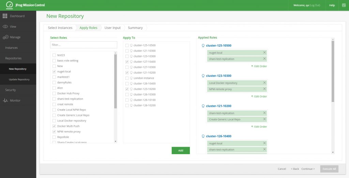The height and width of the screenshot is (178, 349).
Task: Remove NPM remote proxy from cluster-123-10300
Action: (x=264, y=89)
